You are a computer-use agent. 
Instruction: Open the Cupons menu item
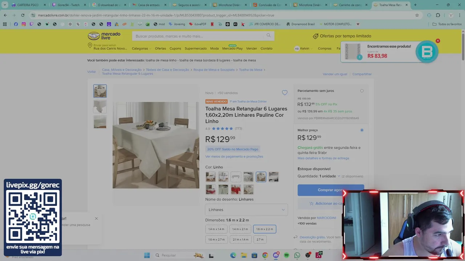coord(175,49)
